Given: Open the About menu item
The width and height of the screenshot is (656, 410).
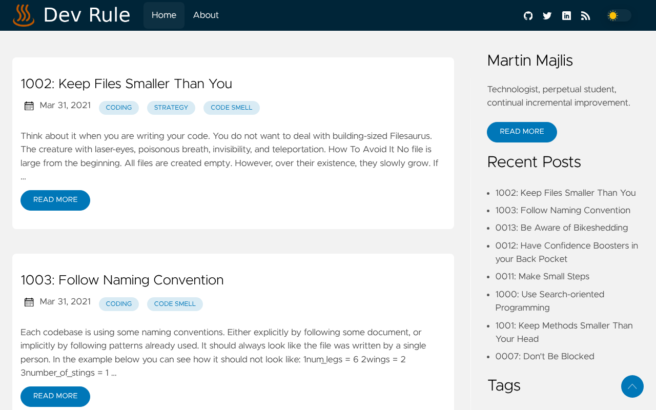Looking at the screenshot, I should point(206,15).
